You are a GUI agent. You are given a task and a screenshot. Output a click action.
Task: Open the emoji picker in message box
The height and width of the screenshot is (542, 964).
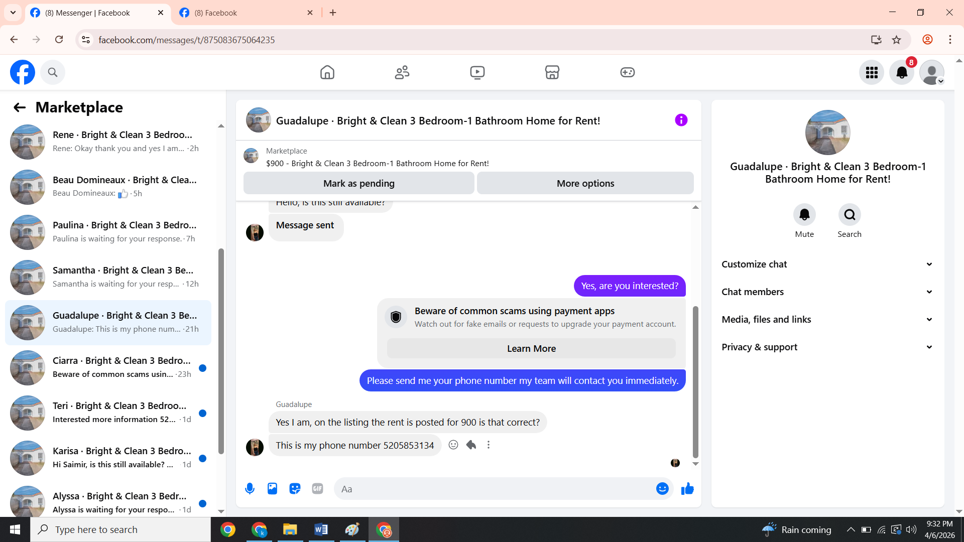[662, 489]
